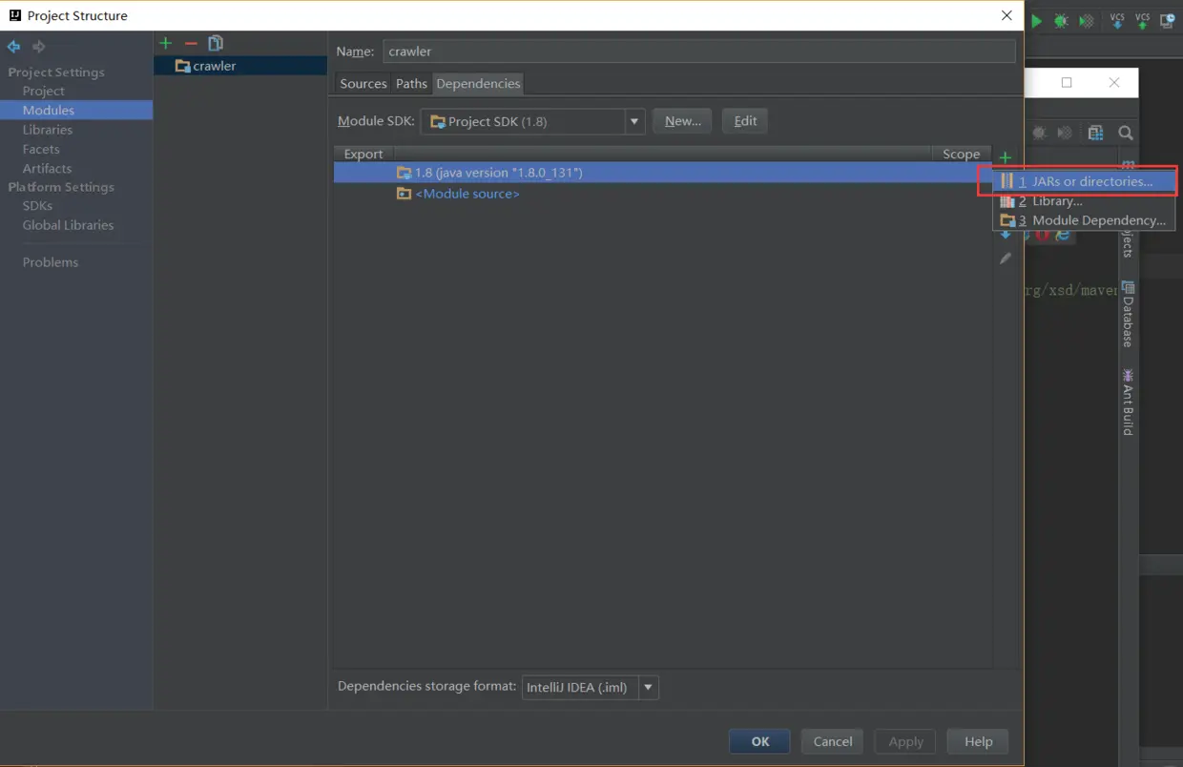Open the Database tool window tab
The height and width of the screenshot is (767, 1183).
1128,314
